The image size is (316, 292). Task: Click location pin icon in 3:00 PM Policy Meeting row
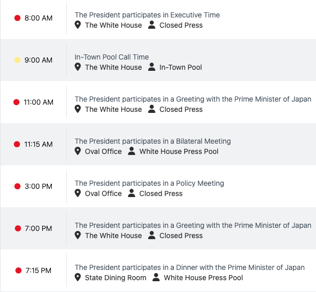pos(78,193)
